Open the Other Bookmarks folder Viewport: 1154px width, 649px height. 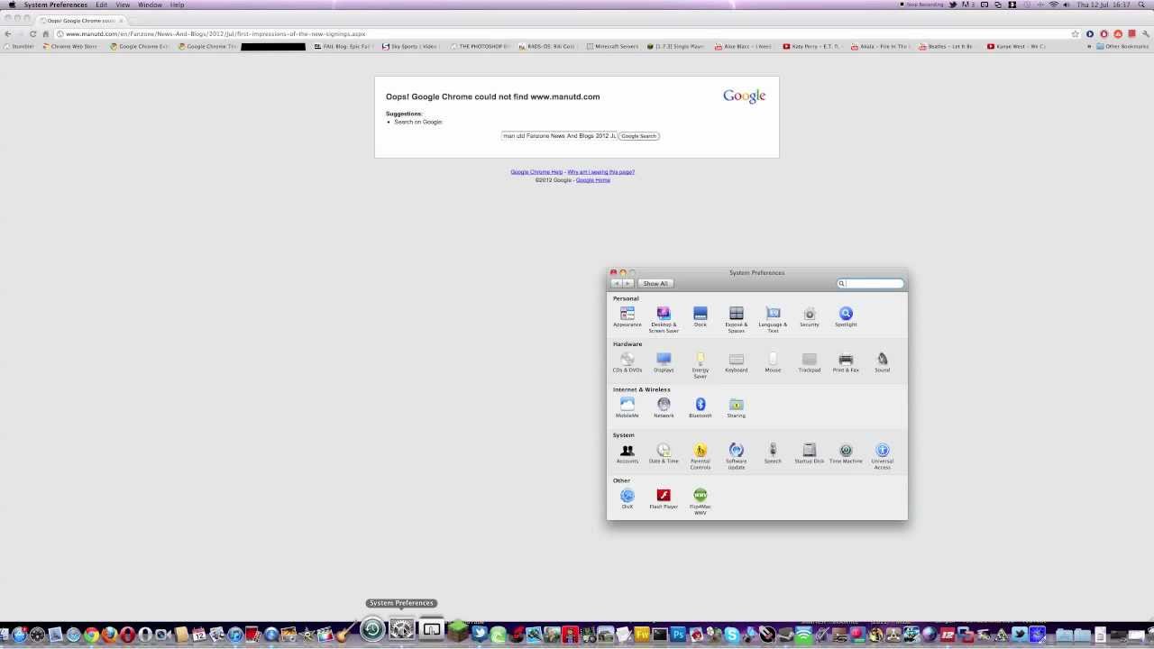(1122, 46)
